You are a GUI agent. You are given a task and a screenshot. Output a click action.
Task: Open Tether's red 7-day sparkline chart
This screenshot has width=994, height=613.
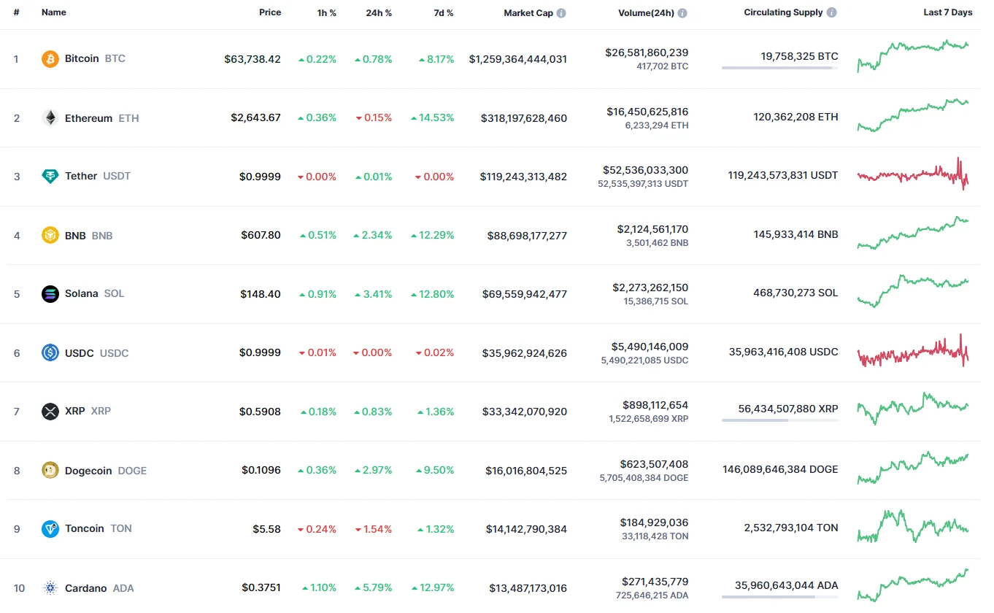click(x=913, y=175)
